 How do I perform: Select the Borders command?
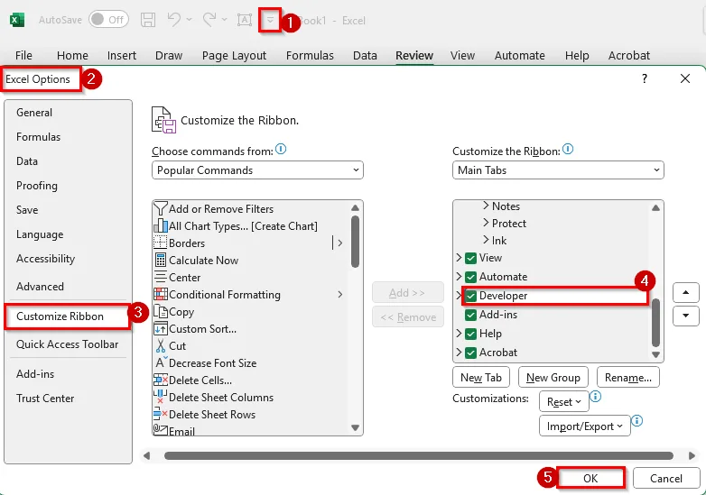251,243
